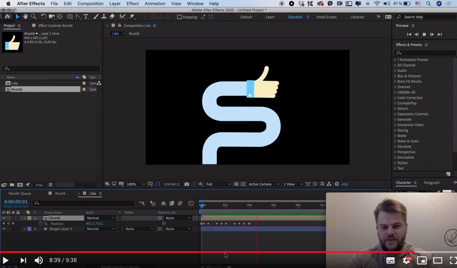The image size is (457, 268).
Task: Select the Pen tool
Action: click(78, 17)
